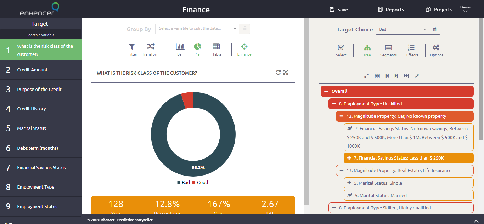Screen dimensions: 484x224
Task: Show the Effects view
Action: (x=412, y=50)
